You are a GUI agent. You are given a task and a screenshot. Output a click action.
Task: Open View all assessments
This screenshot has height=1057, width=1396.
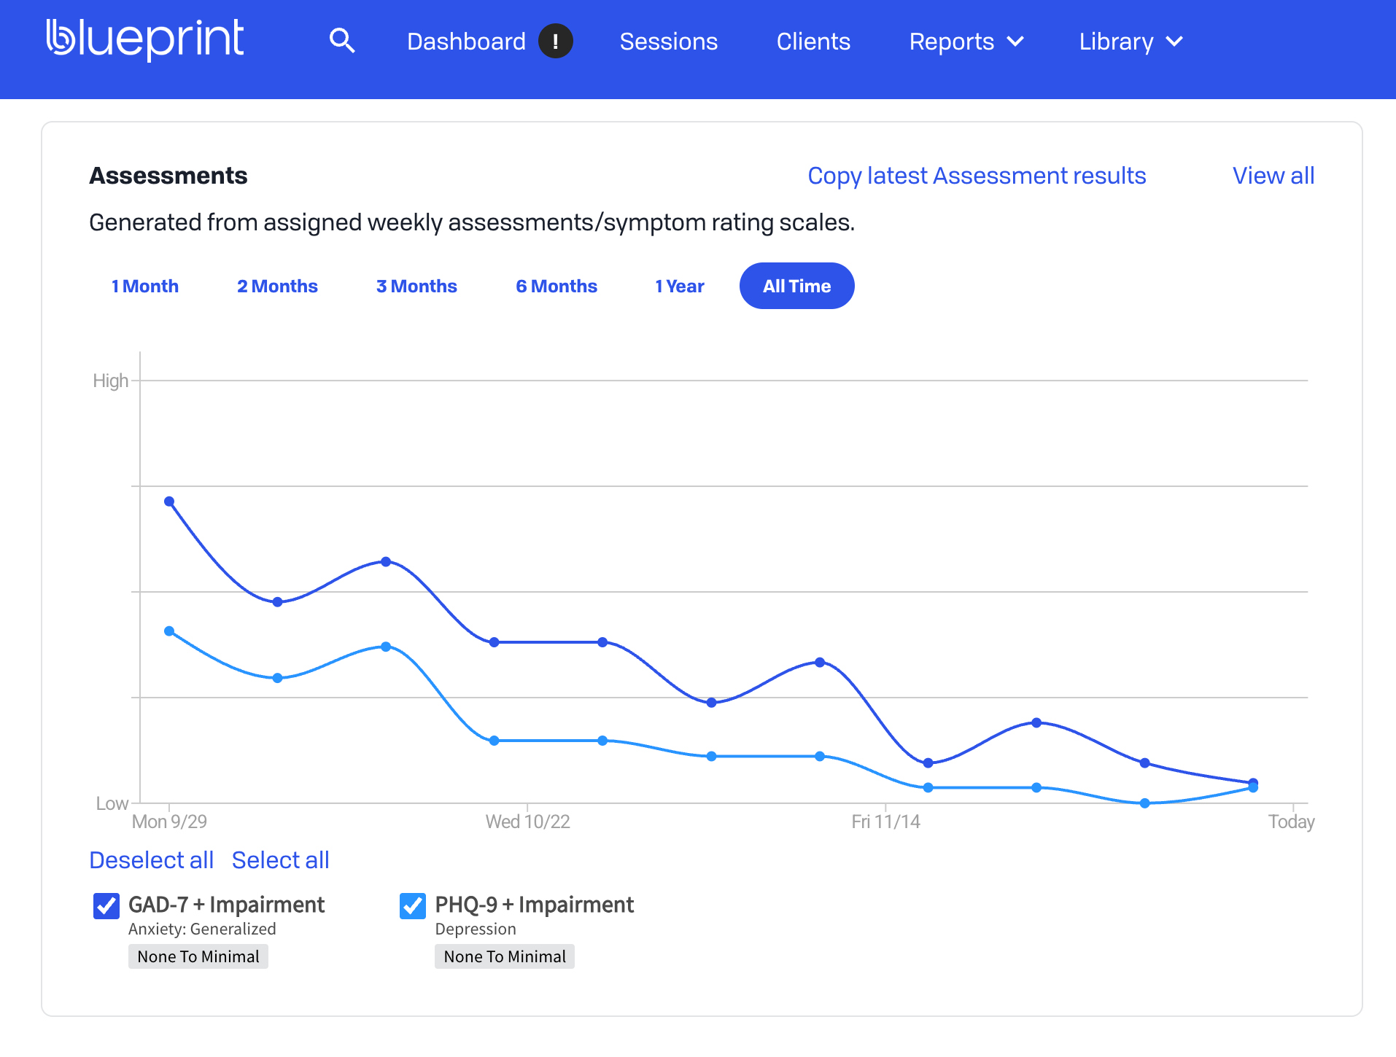(1273, 176)
